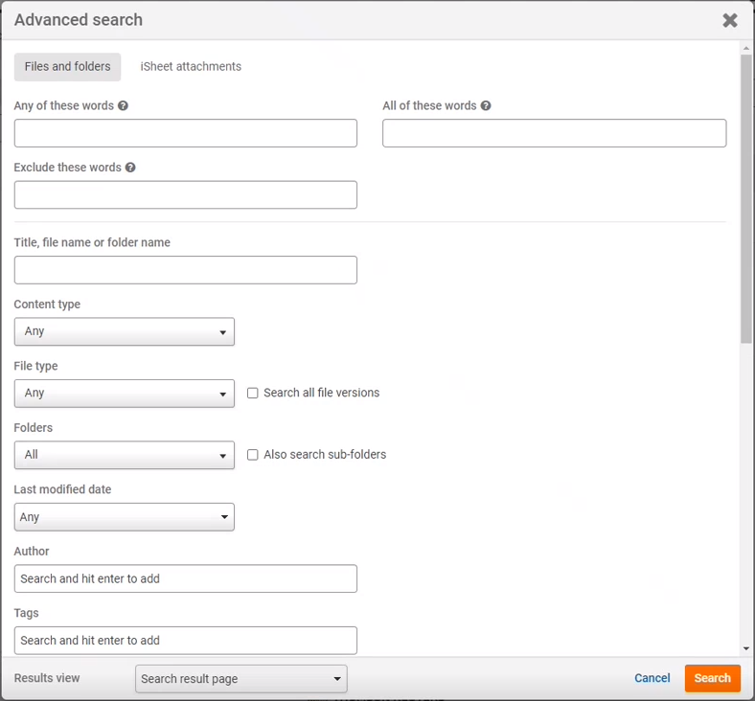Expand Last modified date dropdown
This screenshot has width=755, height=701.
pyautogui.click(x=125, y=517)
